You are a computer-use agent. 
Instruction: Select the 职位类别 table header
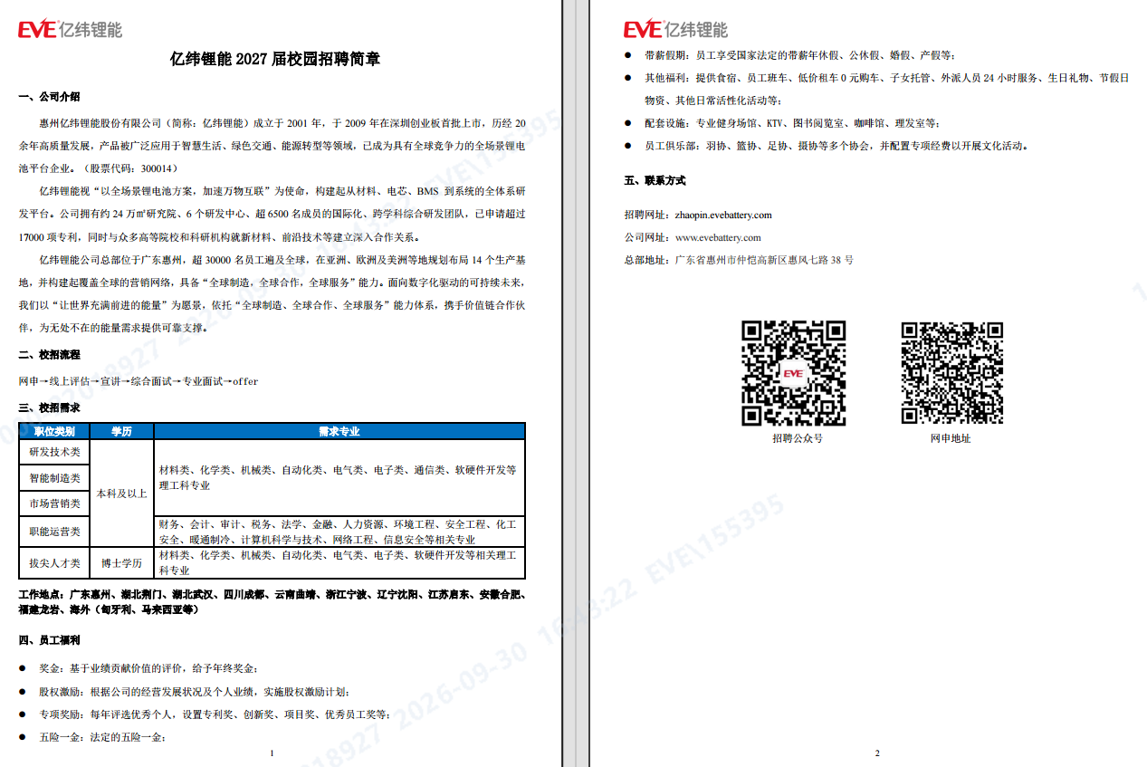[54, 431]
